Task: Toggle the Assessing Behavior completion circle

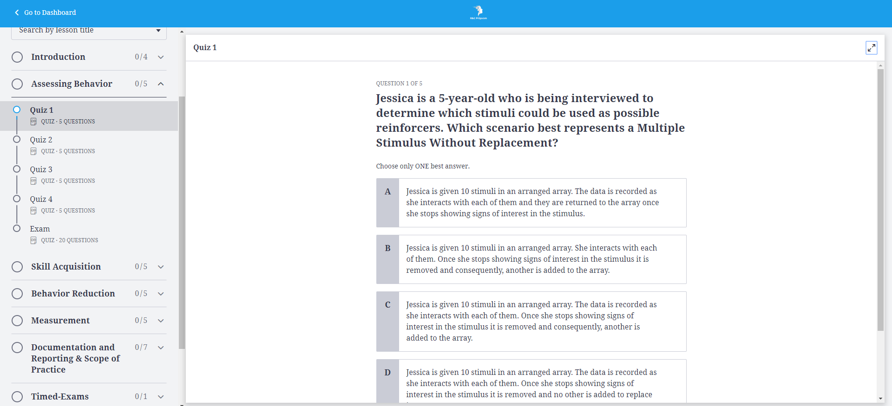Action: click(x=17, y=84)
